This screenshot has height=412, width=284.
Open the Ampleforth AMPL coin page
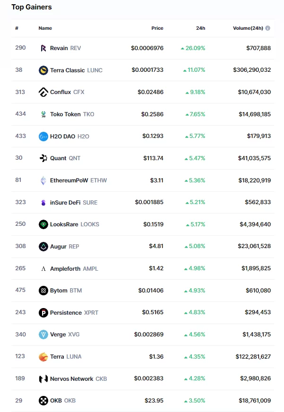pos(74,269)
